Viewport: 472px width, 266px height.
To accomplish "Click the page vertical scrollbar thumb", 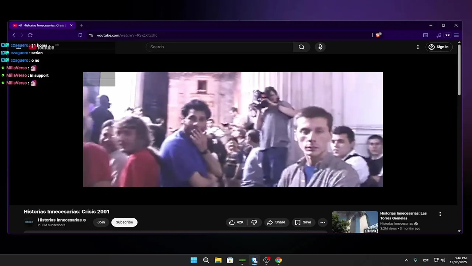I will click(x=459, y=69).
